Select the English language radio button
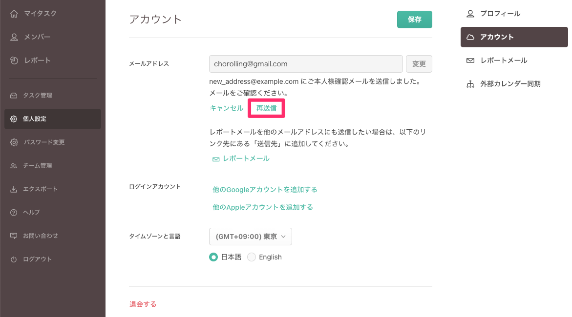The width and height of the screenshot is (572, 317). tap(252, 257)
